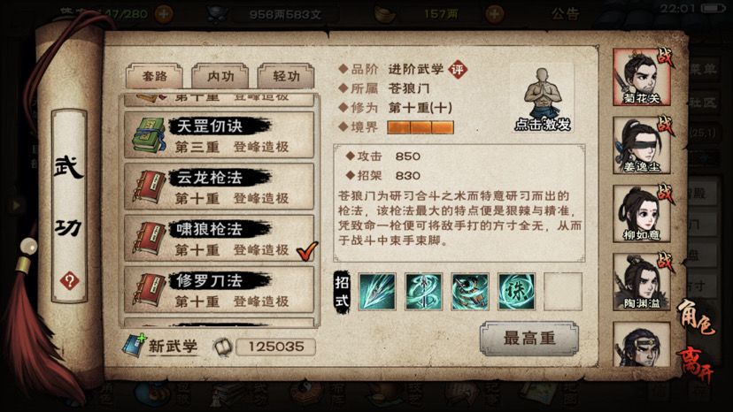Tap the meditating monk 点击激发 figure
Viewport: 733px width, 412px height.
tap(543, 99)
